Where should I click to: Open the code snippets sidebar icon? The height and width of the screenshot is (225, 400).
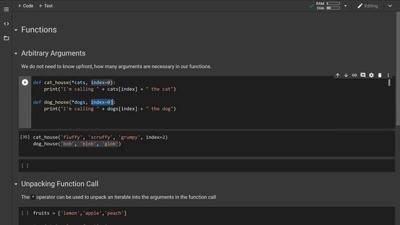click(x=6, y=24)
